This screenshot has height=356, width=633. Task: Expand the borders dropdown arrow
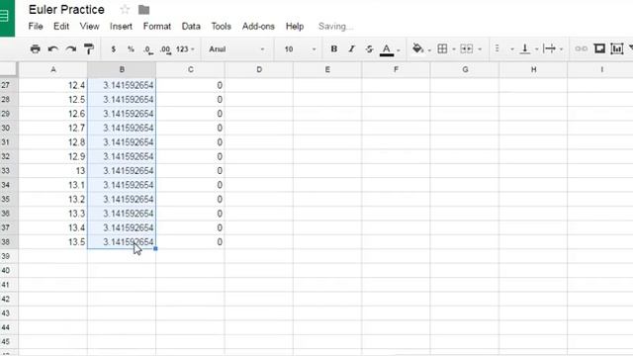pos(454,49)
